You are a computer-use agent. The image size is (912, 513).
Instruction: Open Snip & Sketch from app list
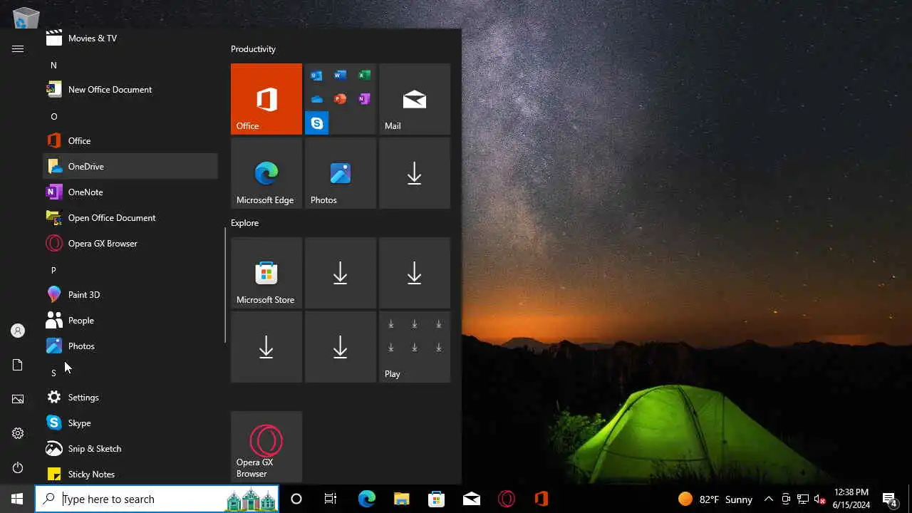pyautogui.click(x=130, y=449)
